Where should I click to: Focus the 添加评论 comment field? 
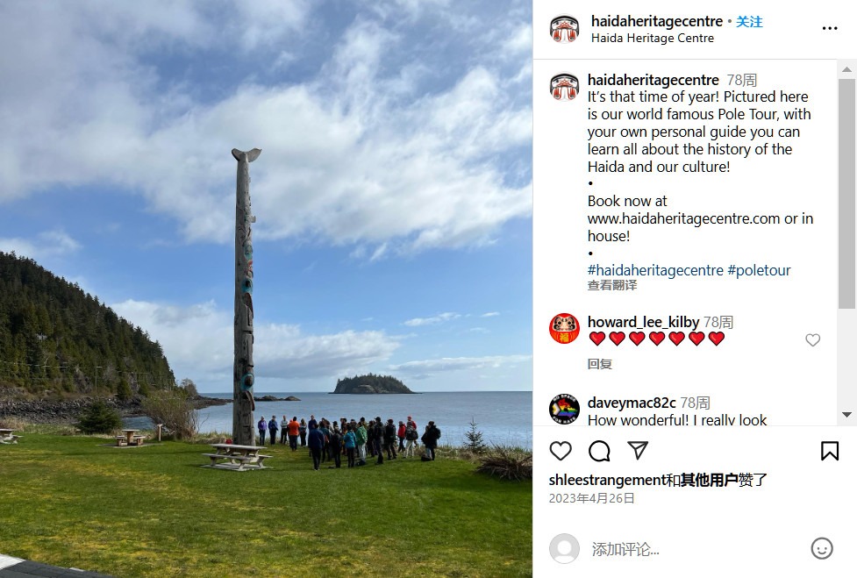[694, 549]
